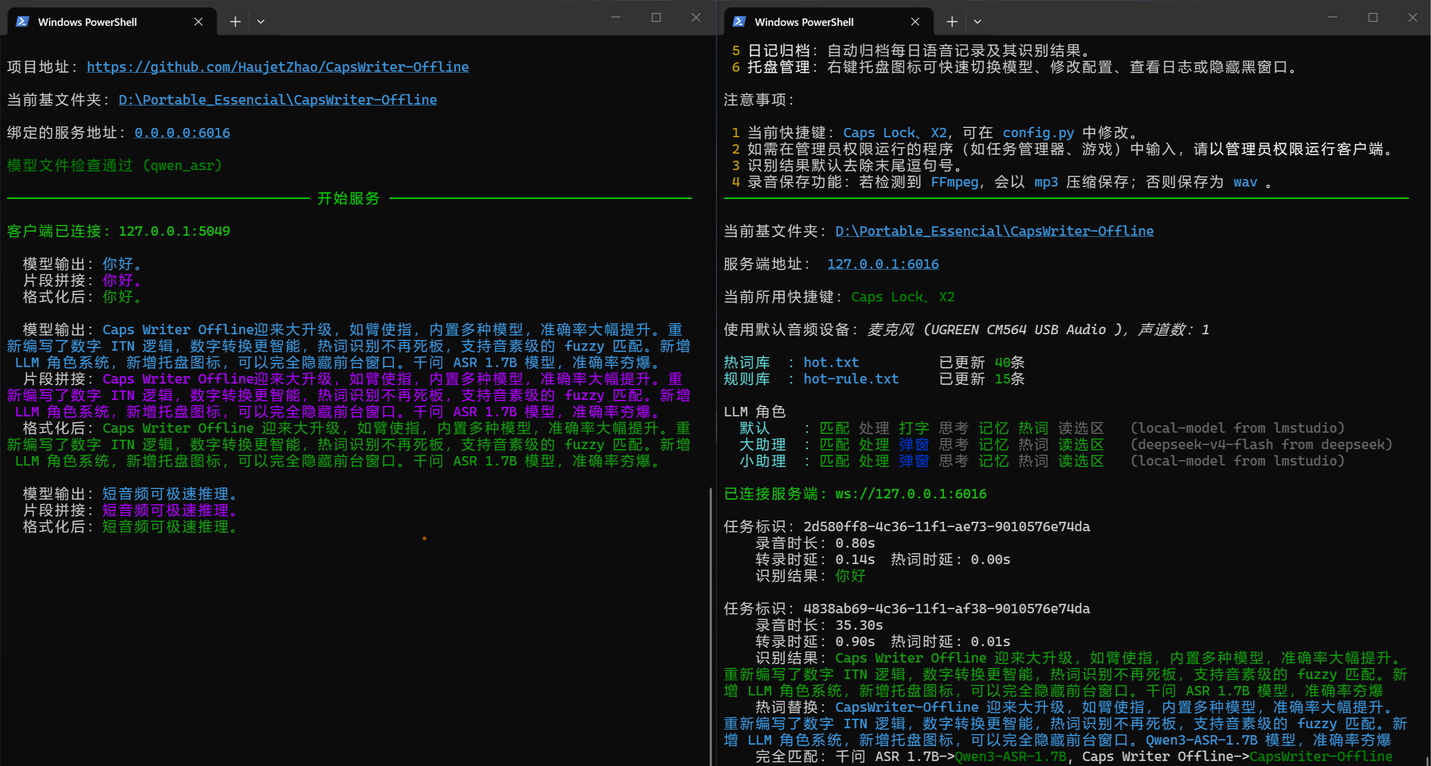Click the task ID starting with 2d580ff8
The height and width of the screenshot is (766, 1431).
pyautogui.click(x=947, y=527)
